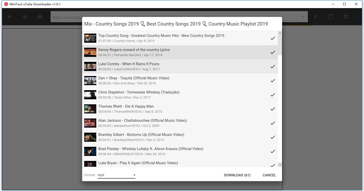Click thumbnail of Brantley Gilbert video

pos(90,137)
